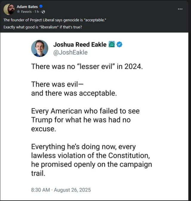Click the line 'Exactly what good is liberalism'
This screenshot has width=191, height=201.
tap(42, 27)
